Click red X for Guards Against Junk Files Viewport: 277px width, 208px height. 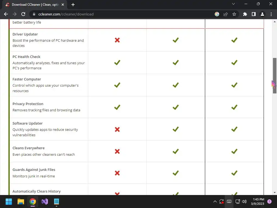117,173
